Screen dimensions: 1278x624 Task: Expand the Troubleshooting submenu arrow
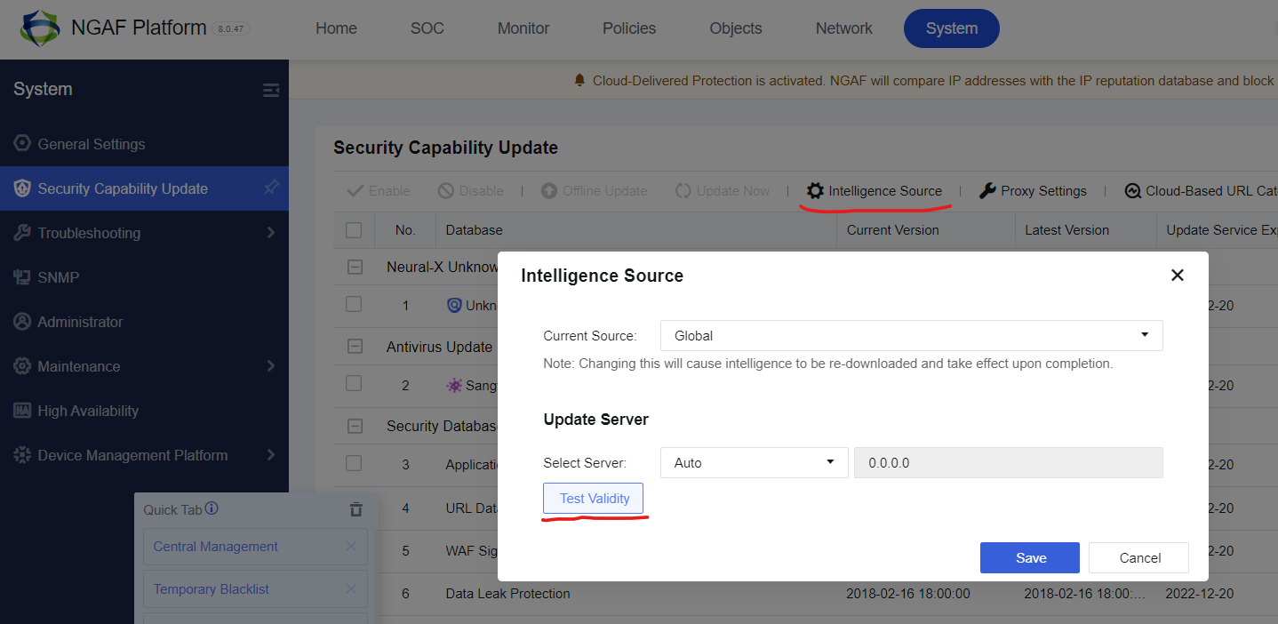[271, 233]
